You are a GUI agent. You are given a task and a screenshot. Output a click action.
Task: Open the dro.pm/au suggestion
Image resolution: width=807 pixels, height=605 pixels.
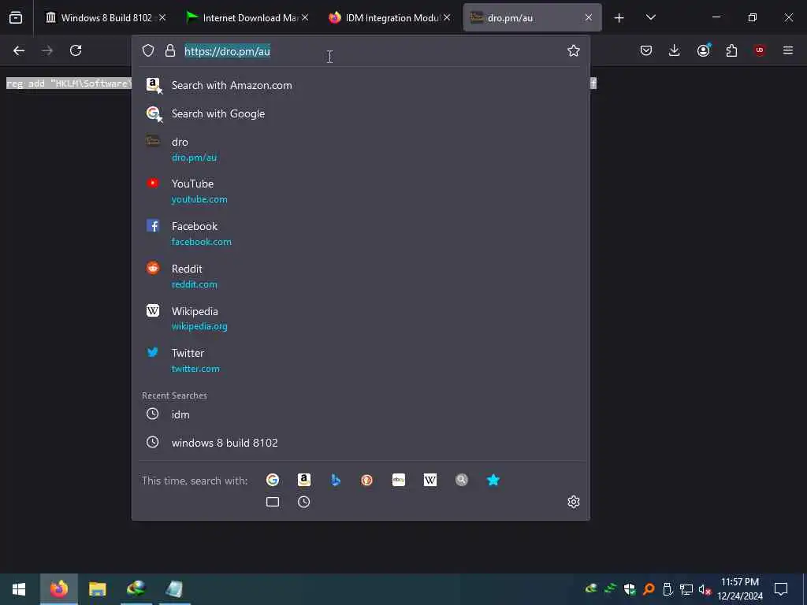point(360,149)
